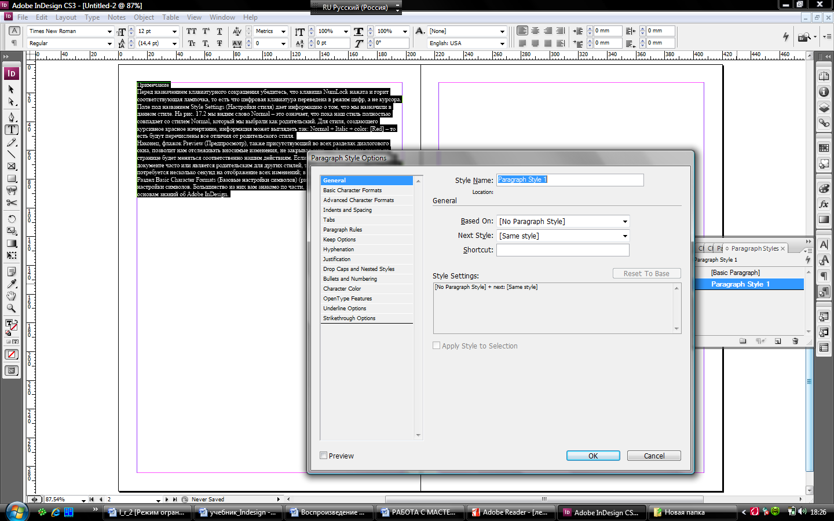The height and width of the screenshot is (521, 834).
Task: Click the Reset To Base button
Action: point(646,273)
